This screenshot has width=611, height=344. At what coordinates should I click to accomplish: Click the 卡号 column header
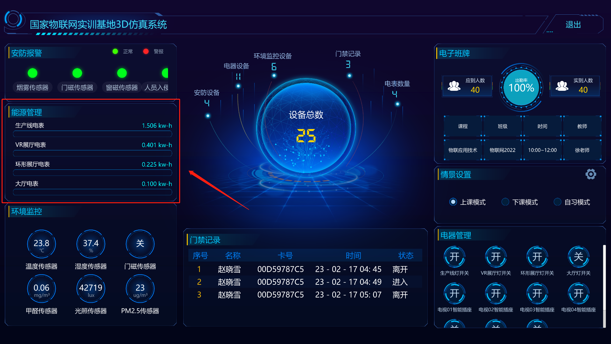point(285,255)
